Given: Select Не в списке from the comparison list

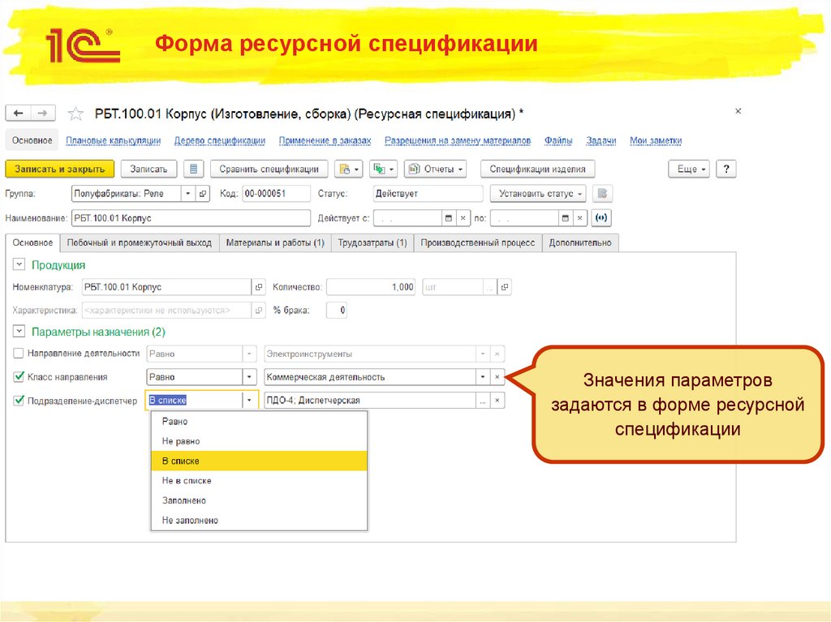Looking at the screenshot, I should 185,480.
